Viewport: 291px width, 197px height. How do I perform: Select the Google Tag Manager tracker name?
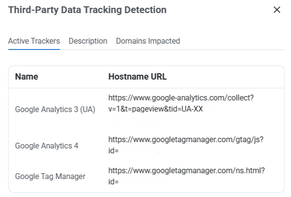(50, 176)
